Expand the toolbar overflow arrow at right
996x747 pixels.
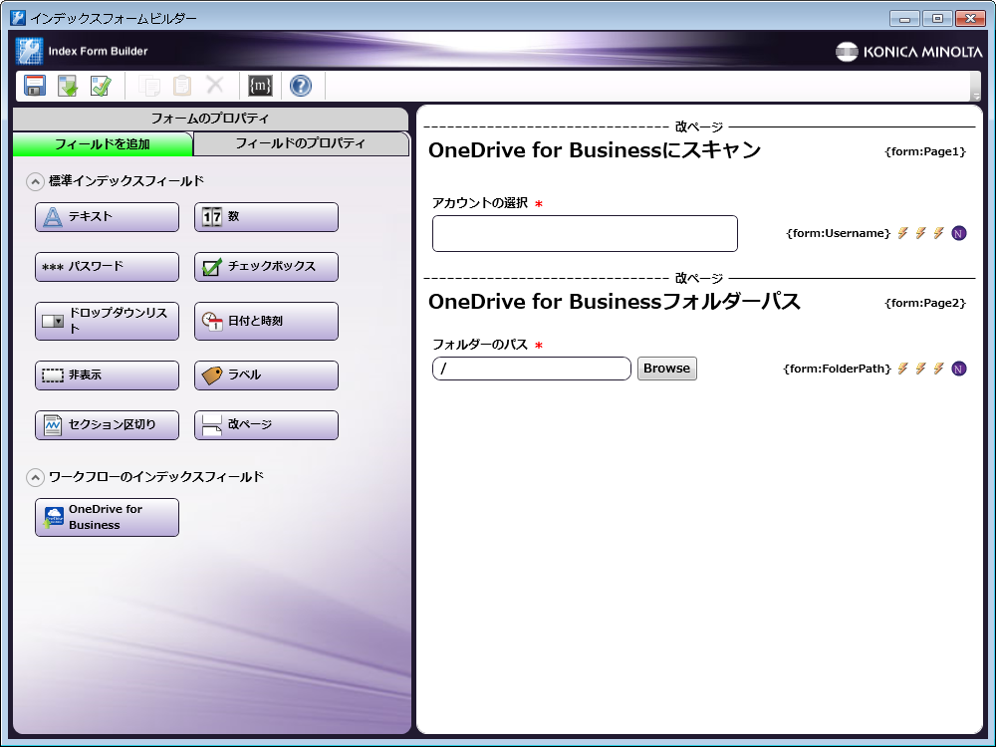976,96
